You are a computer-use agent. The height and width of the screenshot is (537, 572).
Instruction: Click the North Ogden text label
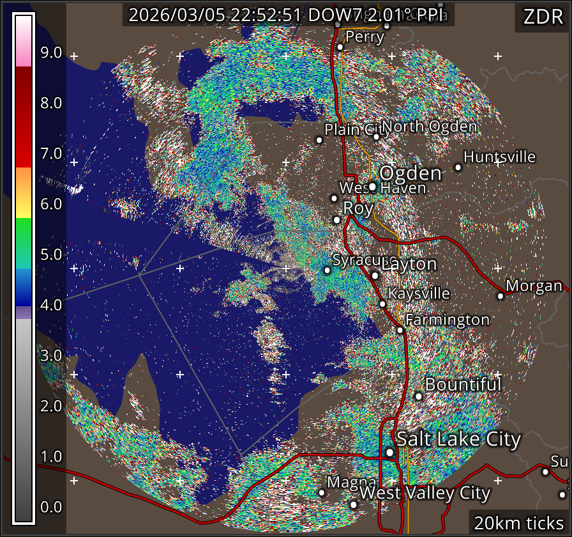click(x=430, y=127)
